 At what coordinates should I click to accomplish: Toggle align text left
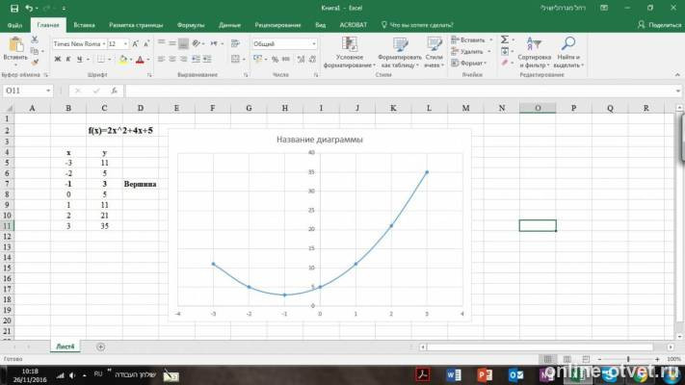tap(162, 59)
